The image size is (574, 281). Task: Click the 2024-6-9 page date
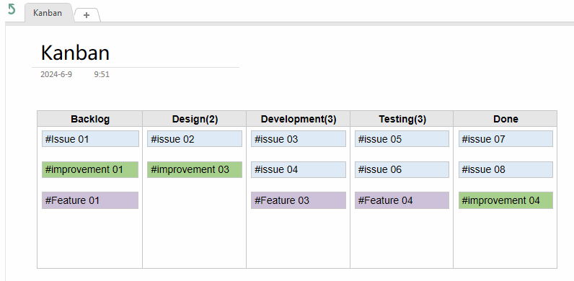pyautogui.click(x=56, y=74)
